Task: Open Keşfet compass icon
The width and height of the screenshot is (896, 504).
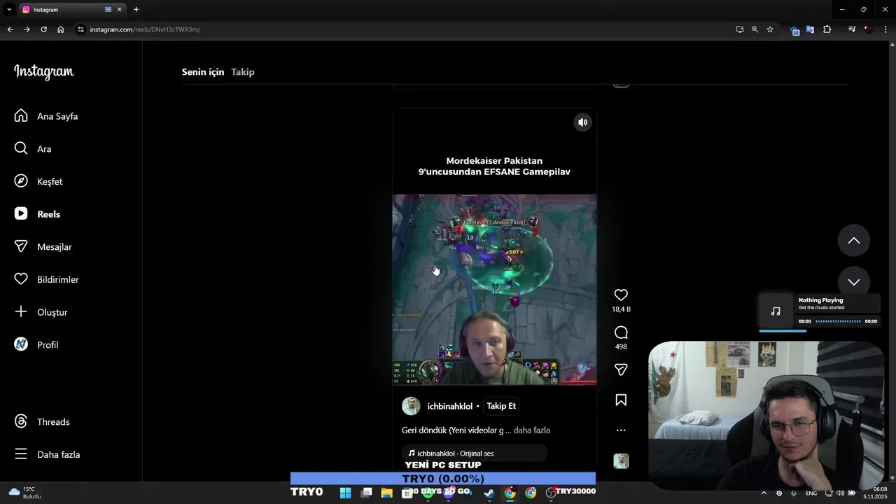Action: point(21,181)
